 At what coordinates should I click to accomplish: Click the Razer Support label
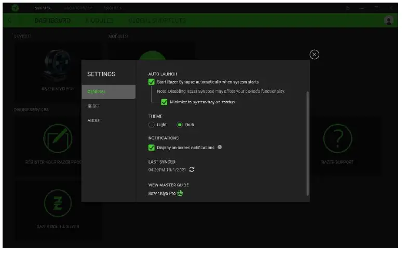coord(337,162)
